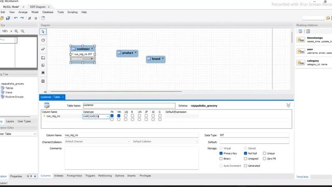Enable the Generated checkbox
332x187 pixels.
point(245,166)
